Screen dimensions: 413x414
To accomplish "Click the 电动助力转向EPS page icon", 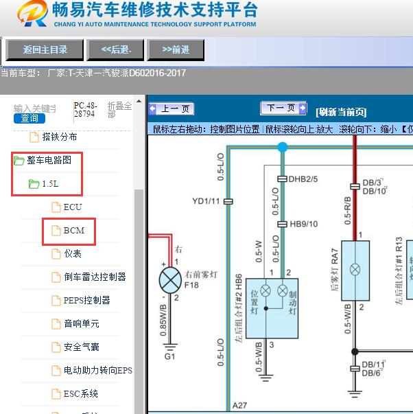I will coord(56,371).
